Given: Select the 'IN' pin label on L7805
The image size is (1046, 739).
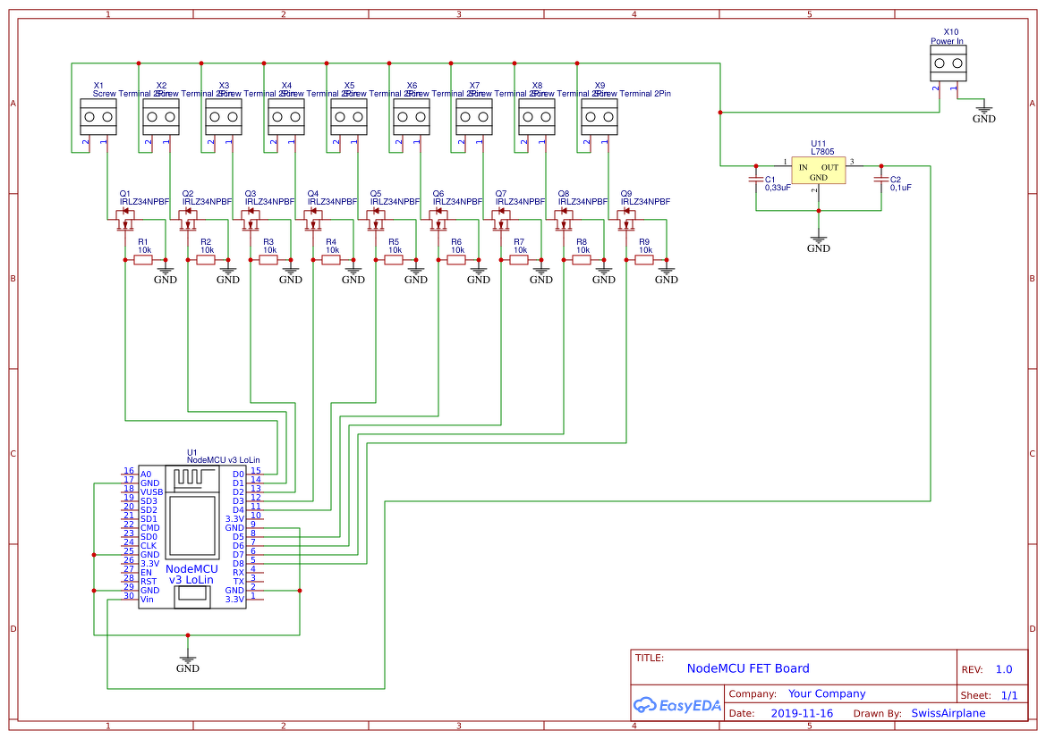Looking at the screenshot, I should tap(804, 167).
